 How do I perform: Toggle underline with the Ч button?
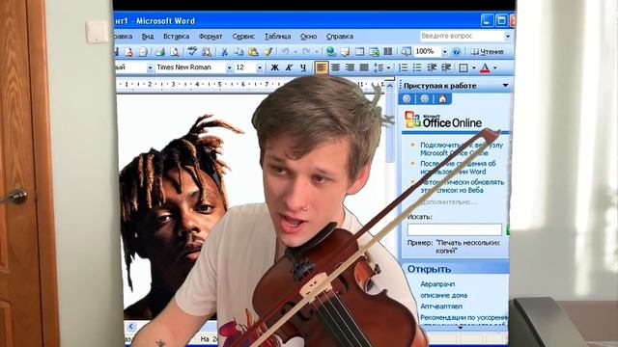point(303,67)
